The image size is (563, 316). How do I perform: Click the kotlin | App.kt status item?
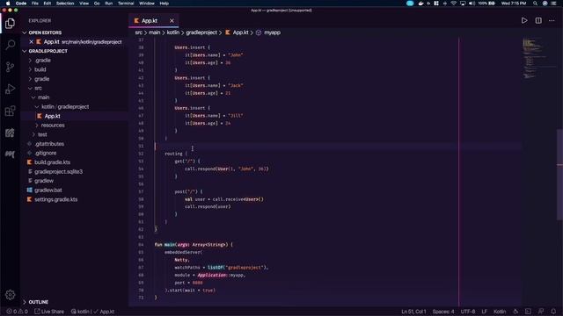click(x=92, y=312)
